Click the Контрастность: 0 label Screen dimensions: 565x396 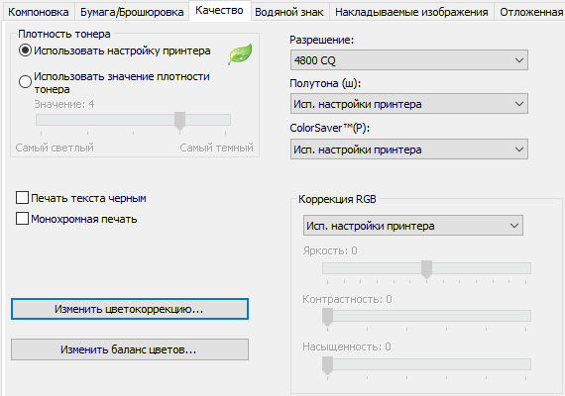pyautogui.click(x=347, y=299)
